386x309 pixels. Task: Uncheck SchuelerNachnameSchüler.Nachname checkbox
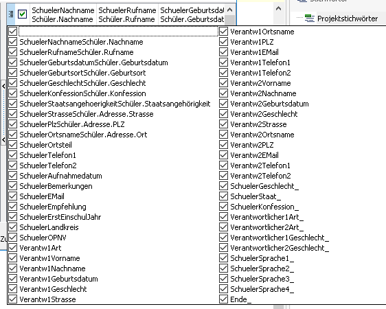pos(12,42)
